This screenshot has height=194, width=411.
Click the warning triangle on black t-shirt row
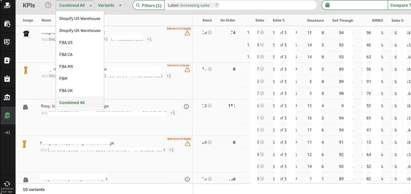click(187, 33)
